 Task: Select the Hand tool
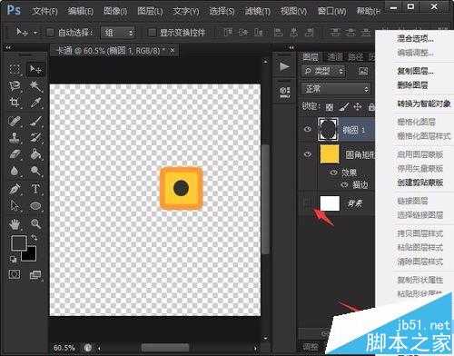pos(15,224)
